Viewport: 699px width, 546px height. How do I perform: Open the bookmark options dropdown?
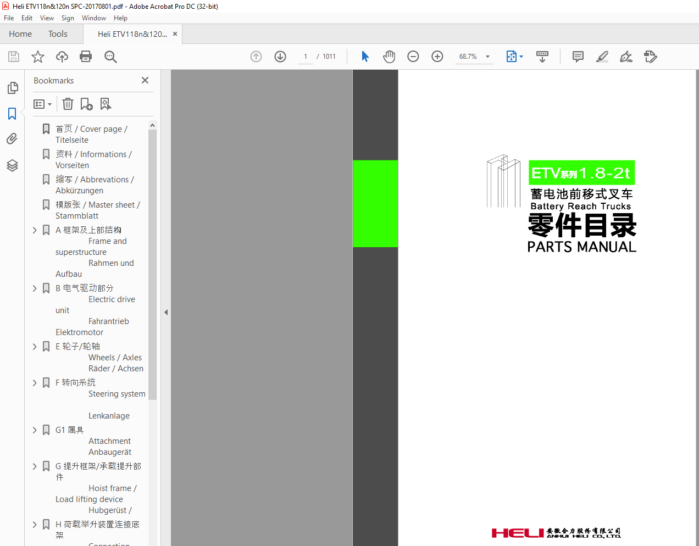tap(42, 104)
